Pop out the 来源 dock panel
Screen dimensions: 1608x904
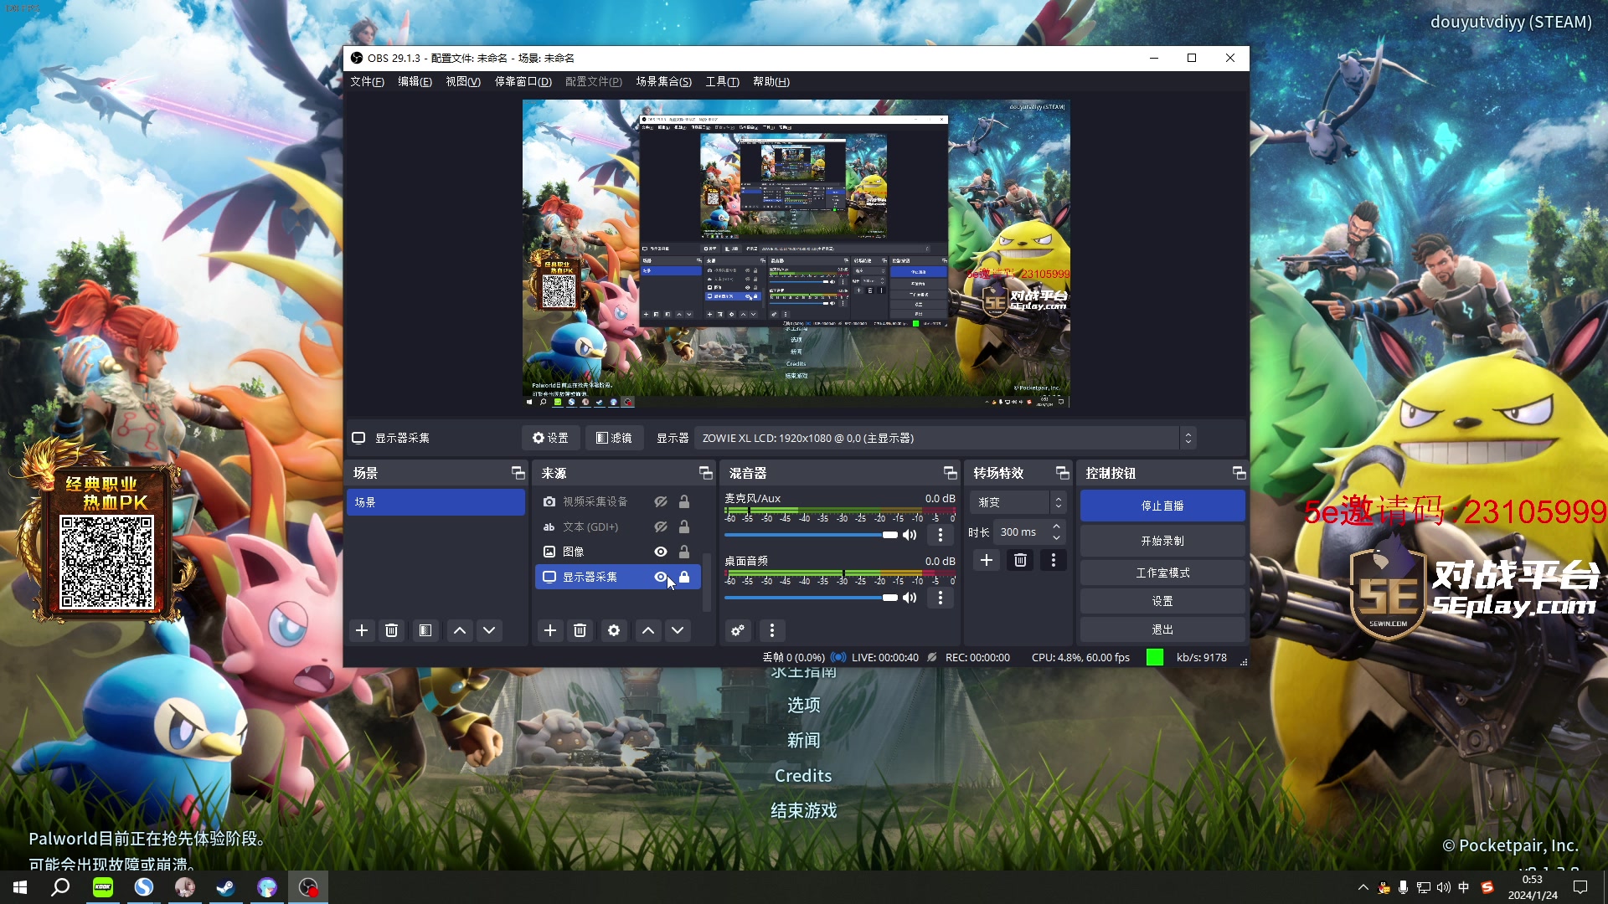[706, 473]
